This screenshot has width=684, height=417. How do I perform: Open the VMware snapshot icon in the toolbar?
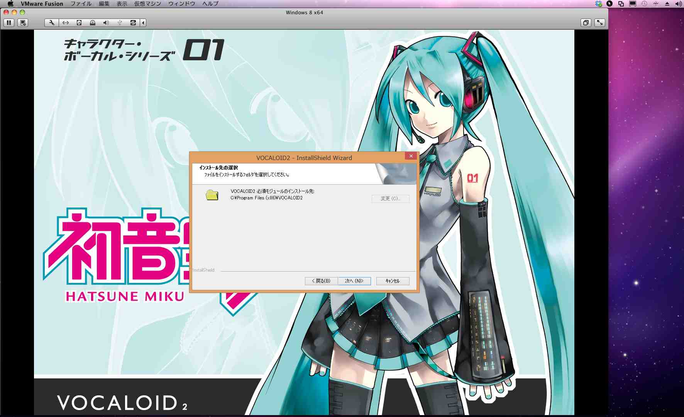click(23, 23)
